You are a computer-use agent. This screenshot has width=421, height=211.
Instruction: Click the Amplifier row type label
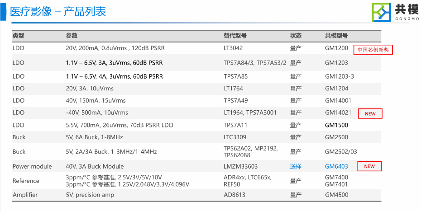[x=25, y=195]
